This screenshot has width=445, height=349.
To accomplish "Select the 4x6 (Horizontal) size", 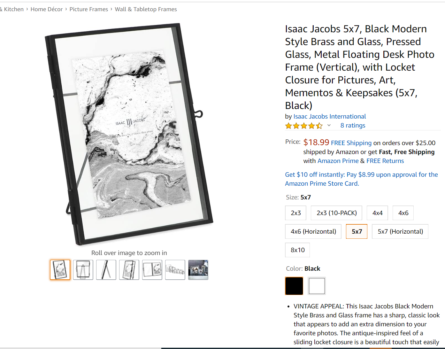I will click(x=313, y=231).
